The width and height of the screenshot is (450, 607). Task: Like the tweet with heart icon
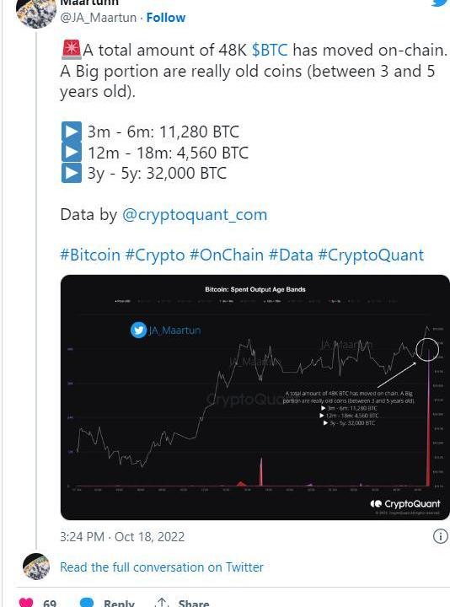[x=26, y=603]
